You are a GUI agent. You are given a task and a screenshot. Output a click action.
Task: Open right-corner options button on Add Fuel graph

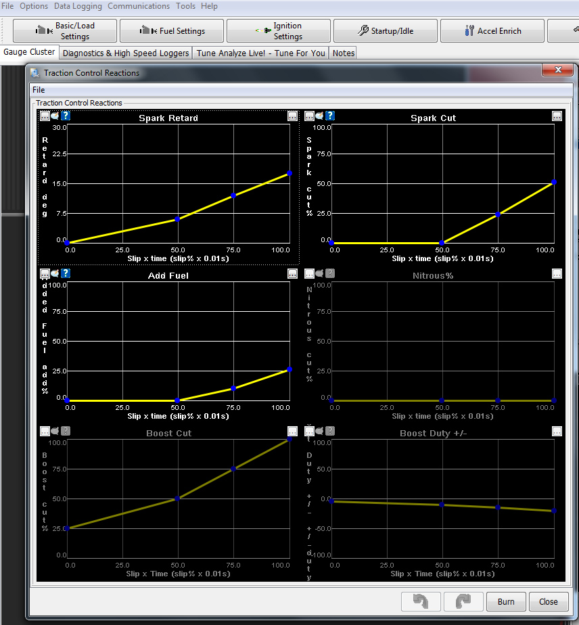click(292, 273)
